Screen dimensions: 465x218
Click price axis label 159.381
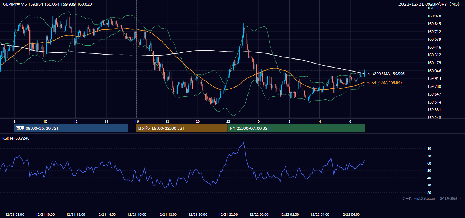click(x=434, y=110)
